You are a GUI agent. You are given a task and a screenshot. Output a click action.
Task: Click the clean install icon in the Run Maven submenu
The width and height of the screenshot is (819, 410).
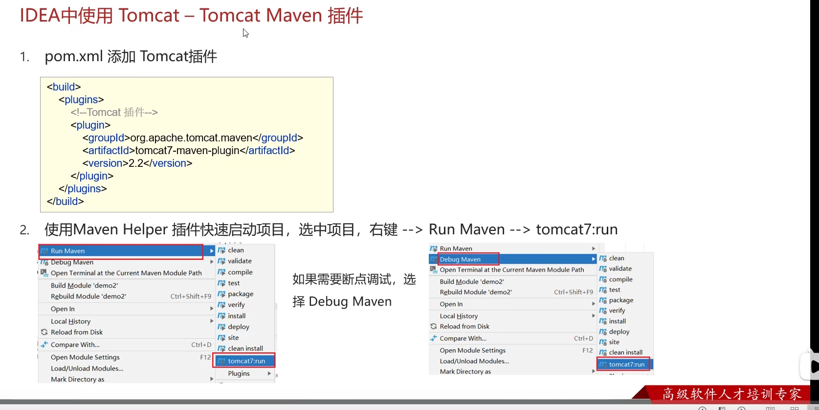pos(221,348)
